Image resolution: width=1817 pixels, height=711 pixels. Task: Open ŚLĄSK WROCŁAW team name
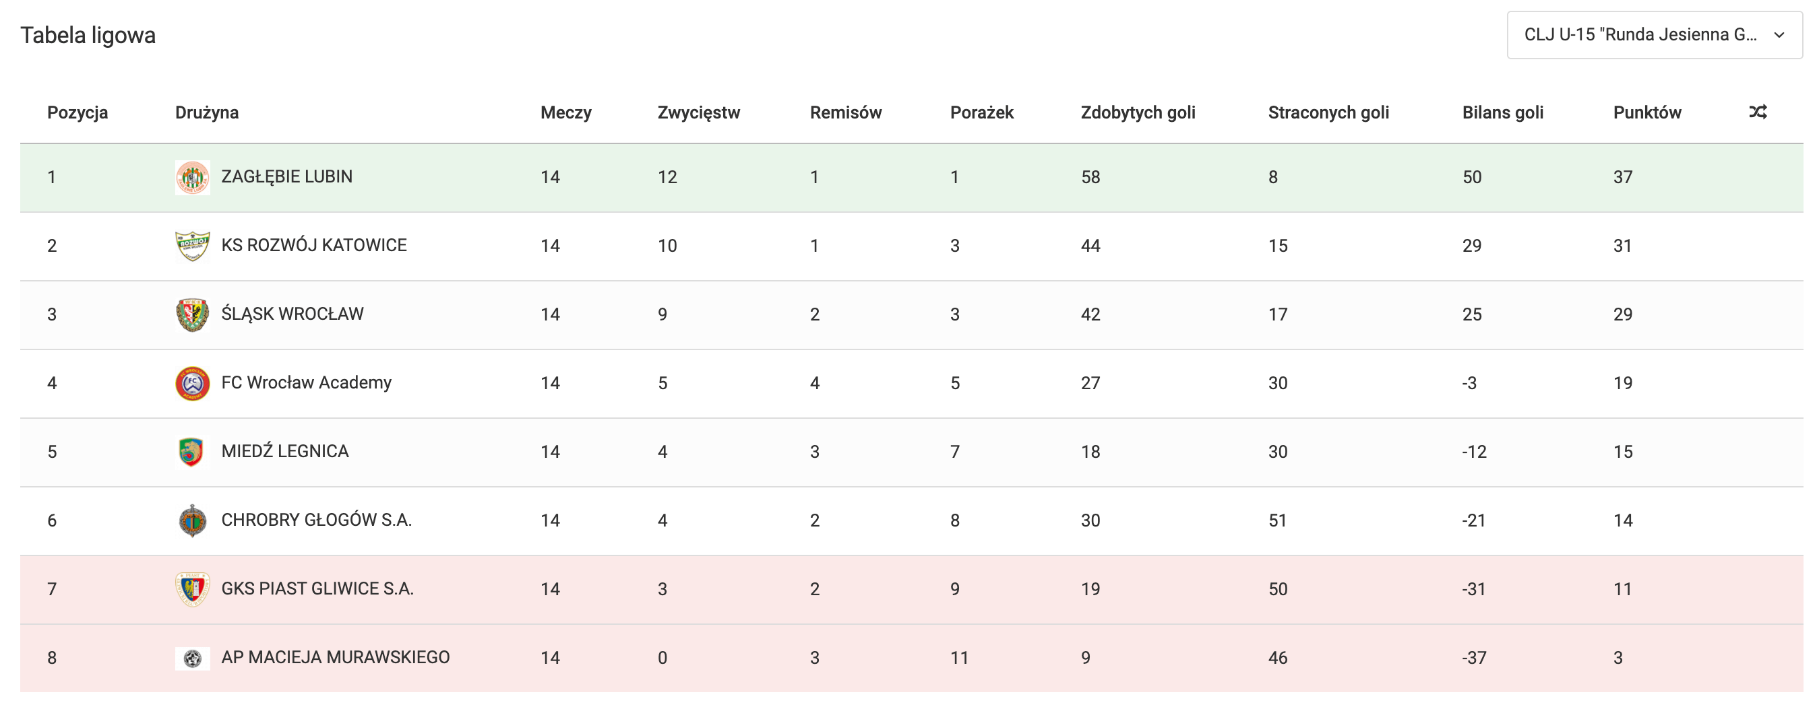[x=292, y=314]
